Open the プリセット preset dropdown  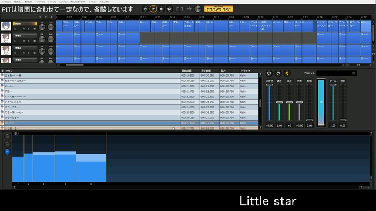coord(337,73)
